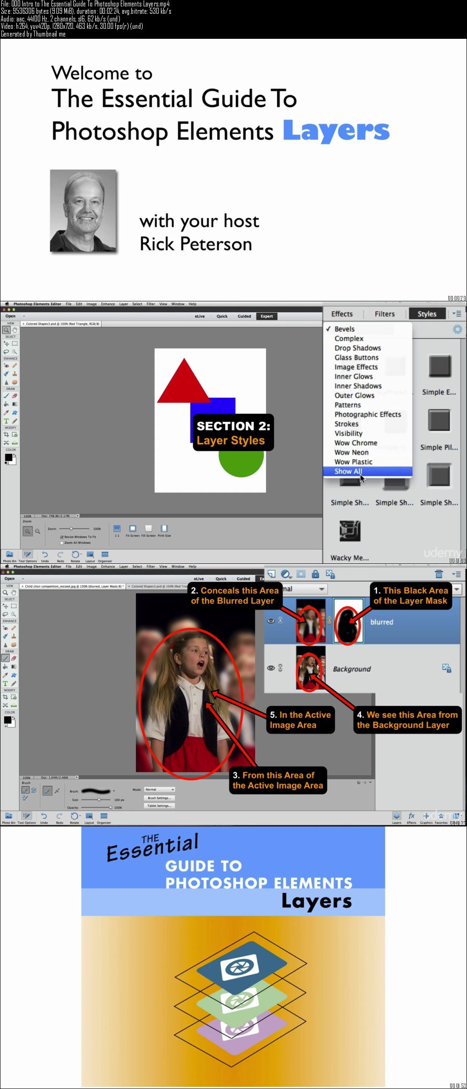Select the Gradient tool in Colored Shapes frame
Screen dimensions: 467x1089
coord(15,404)
